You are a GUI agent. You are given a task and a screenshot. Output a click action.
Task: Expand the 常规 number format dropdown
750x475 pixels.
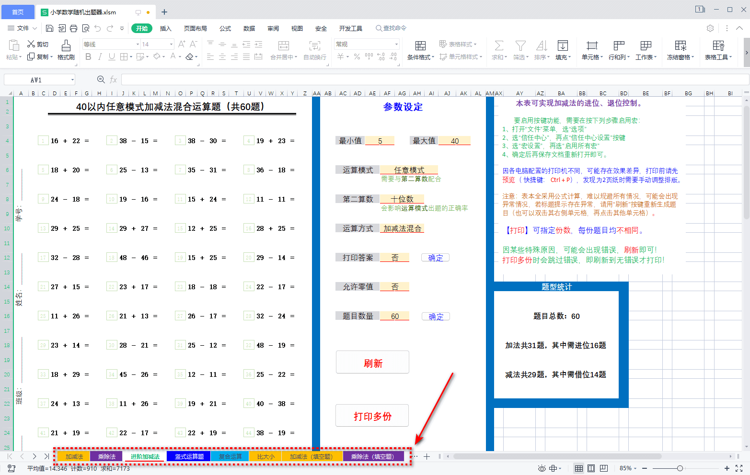396,44
